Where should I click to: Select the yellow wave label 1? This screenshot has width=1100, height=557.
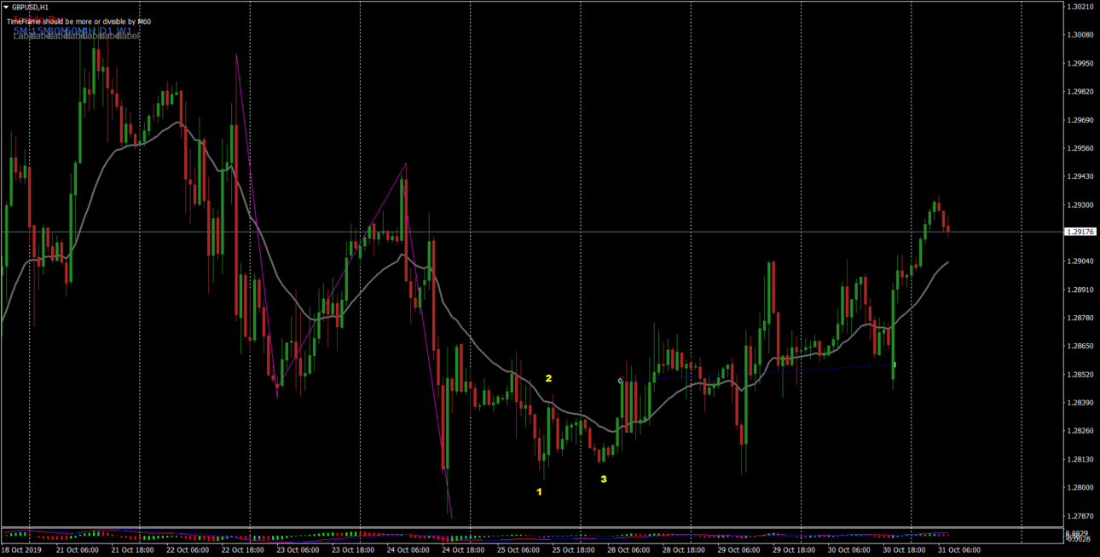pos(539,491)
